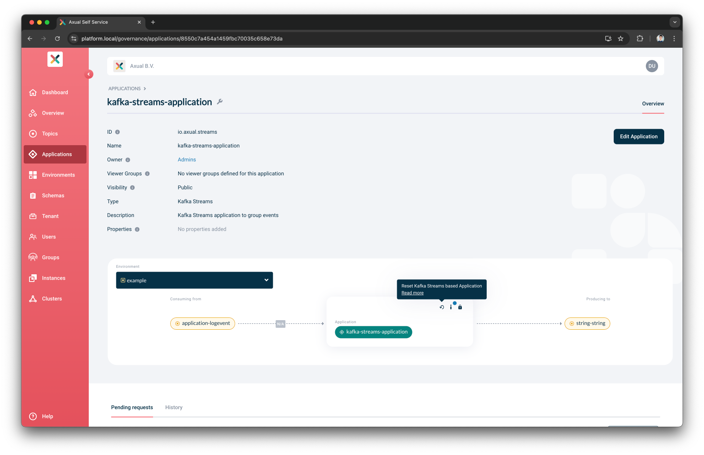The height and width of the screenshot is (455, 704).
Task: Select the Pending requests tab
Action: (x=132, y=408)
